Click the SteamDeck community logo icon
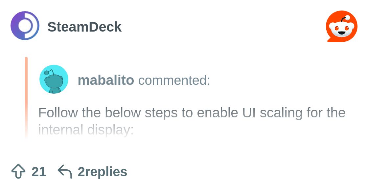 click(25, 26)
